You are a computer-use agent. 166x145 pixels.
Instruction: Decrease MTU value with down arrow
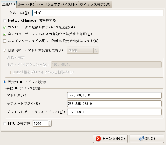pyautogui.click(x=49, y=125)
